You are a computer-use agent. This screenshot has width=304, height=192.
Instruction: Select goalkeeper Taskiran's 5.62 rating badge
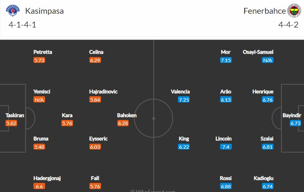tap(11, 123)
